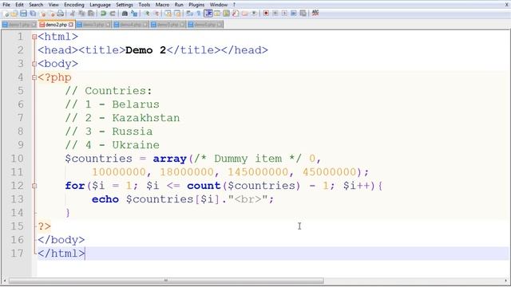The height and width of the screenshot is (287, 511).
Task: Close the document using the menu bar X
Action: [x=507, y=5]
